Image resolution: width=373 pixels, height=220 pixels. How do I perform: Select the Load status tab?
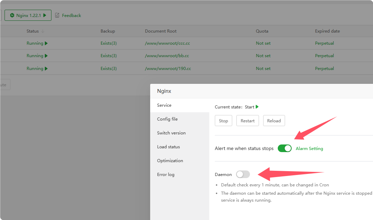click(x=168, y=147)
